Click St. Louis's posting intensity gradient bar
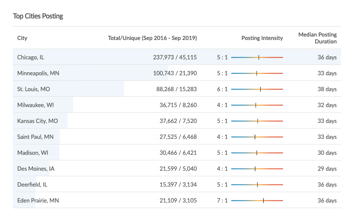 257,89
